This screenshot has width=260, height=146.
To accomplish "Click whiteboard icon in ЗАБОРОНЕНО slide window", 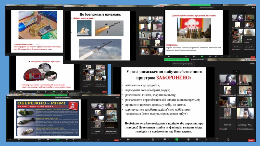I will [x=217, y=140].
